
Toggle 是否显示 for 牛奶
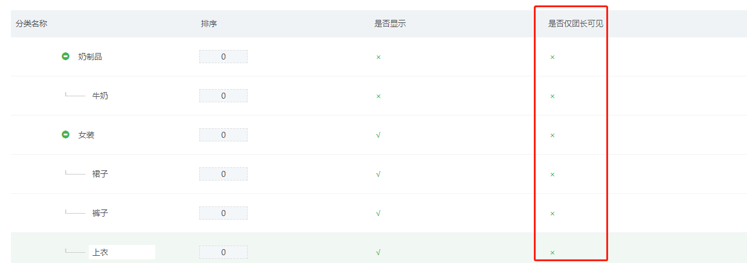click(x=378, y=96)
